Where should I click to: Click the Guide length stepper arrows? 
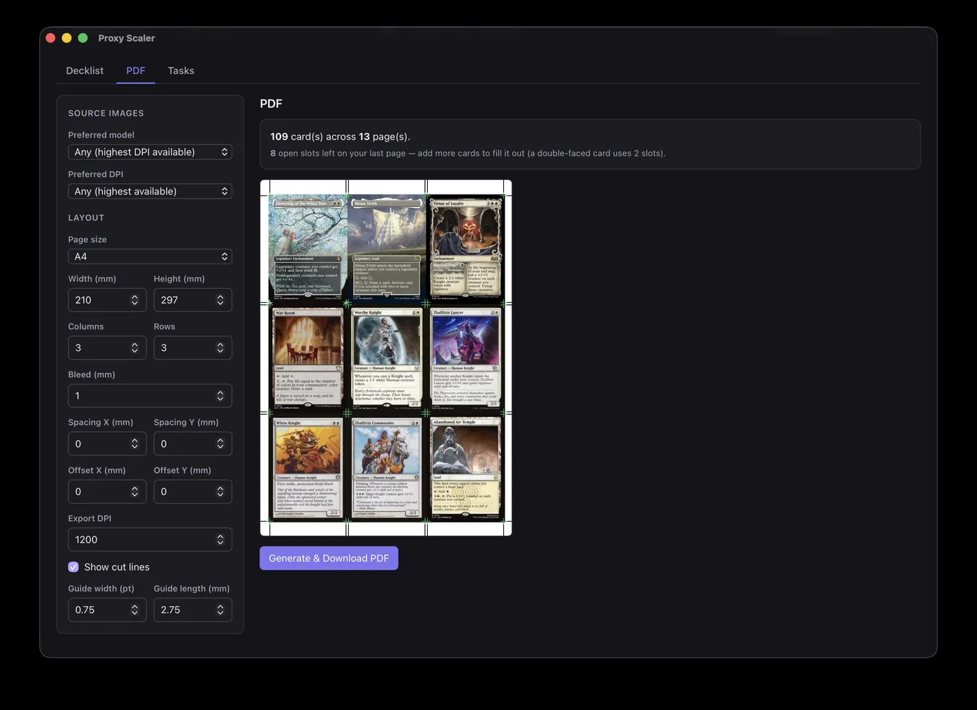(221, 610)
